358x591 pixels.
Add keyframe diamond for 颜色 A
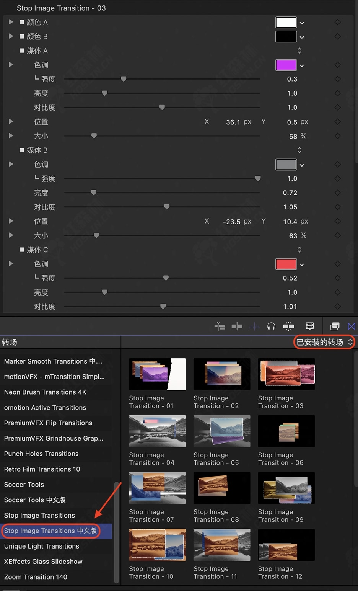tap(337, 22)
